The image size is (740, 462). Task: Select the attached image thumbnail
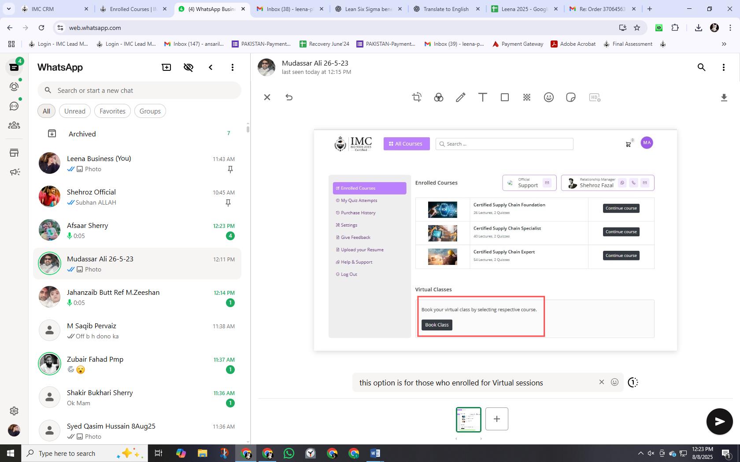[469, 419]
